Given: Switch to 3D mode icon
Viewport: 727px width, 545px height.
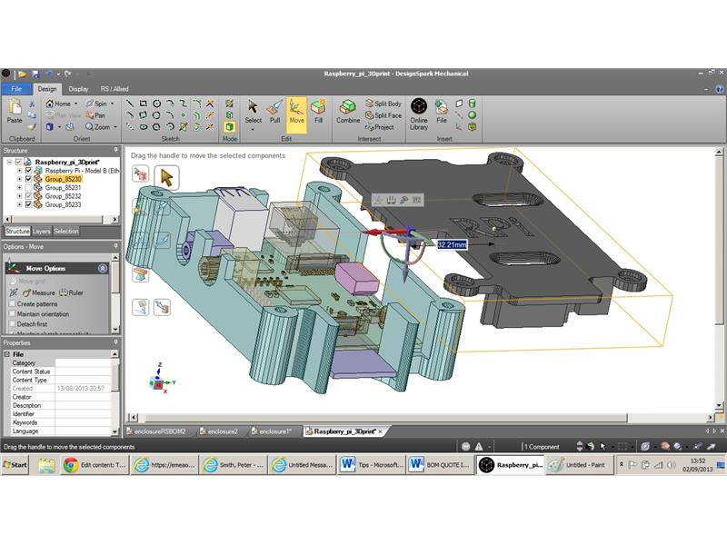Looking at the screenshot, I should click(x=229, y=127).
